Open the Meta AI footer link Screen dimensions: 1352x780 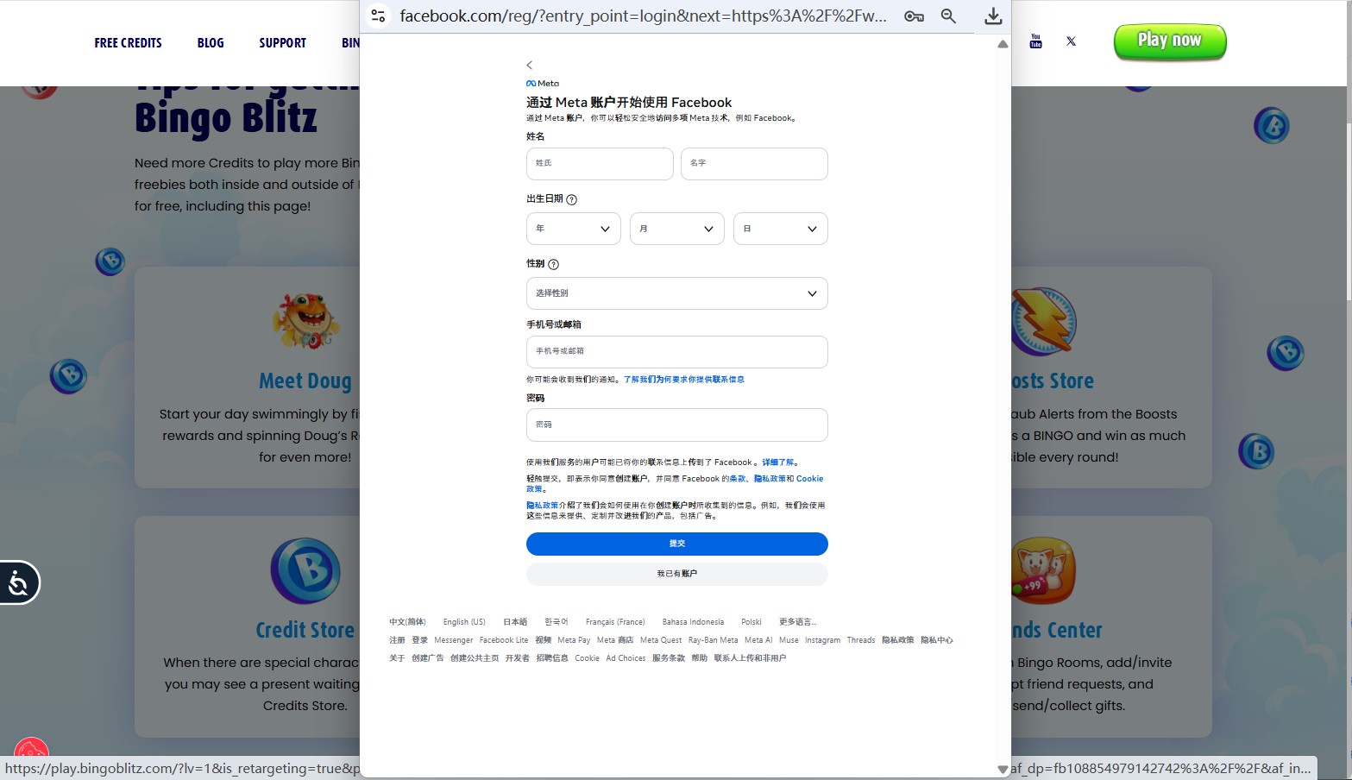coord(758,640)
